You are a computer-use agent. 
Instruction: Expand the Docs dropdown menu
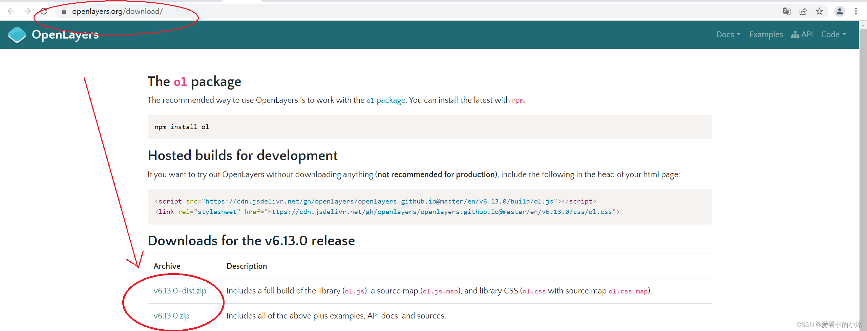(x=728, y=34)
